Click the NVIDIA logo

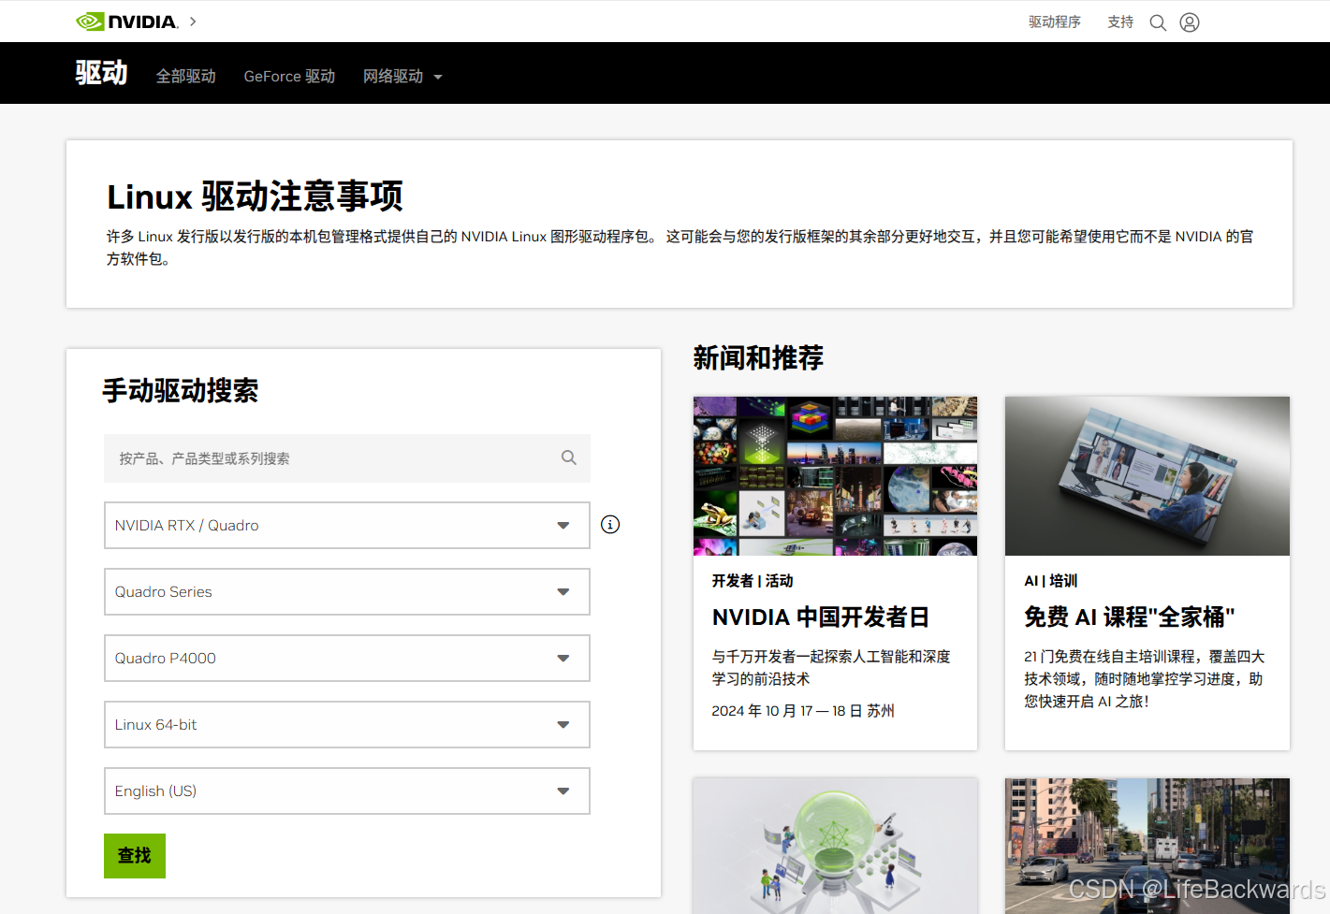[126, 22]
